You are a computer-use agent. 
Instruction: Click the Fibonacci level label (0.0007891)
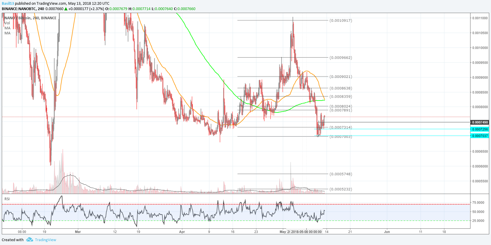pos(341,110)
